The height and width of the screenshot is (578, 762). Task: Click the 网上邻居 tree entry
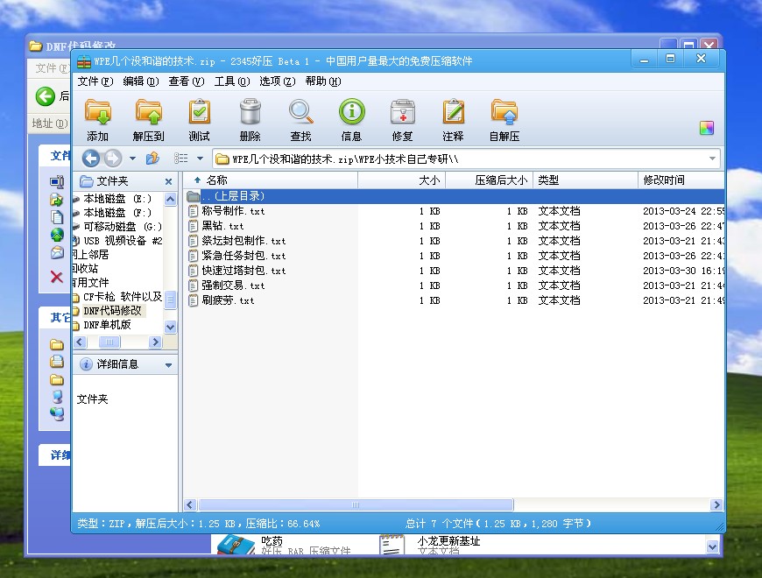point(90,255)
